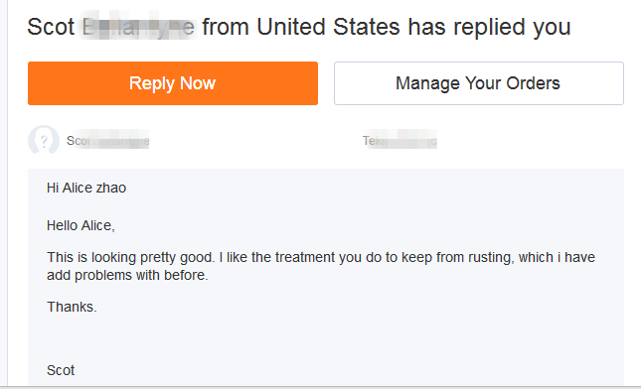Click the orange Reply Now button

pos(173,83)
